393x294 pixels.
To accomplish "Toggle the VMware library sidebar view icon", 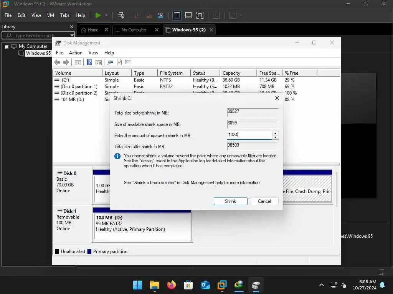I will click(x=177, y=15).
